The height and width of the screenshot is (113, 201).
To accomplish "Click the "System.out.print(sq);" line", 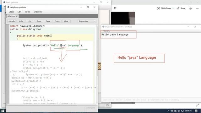I will 26,81.
